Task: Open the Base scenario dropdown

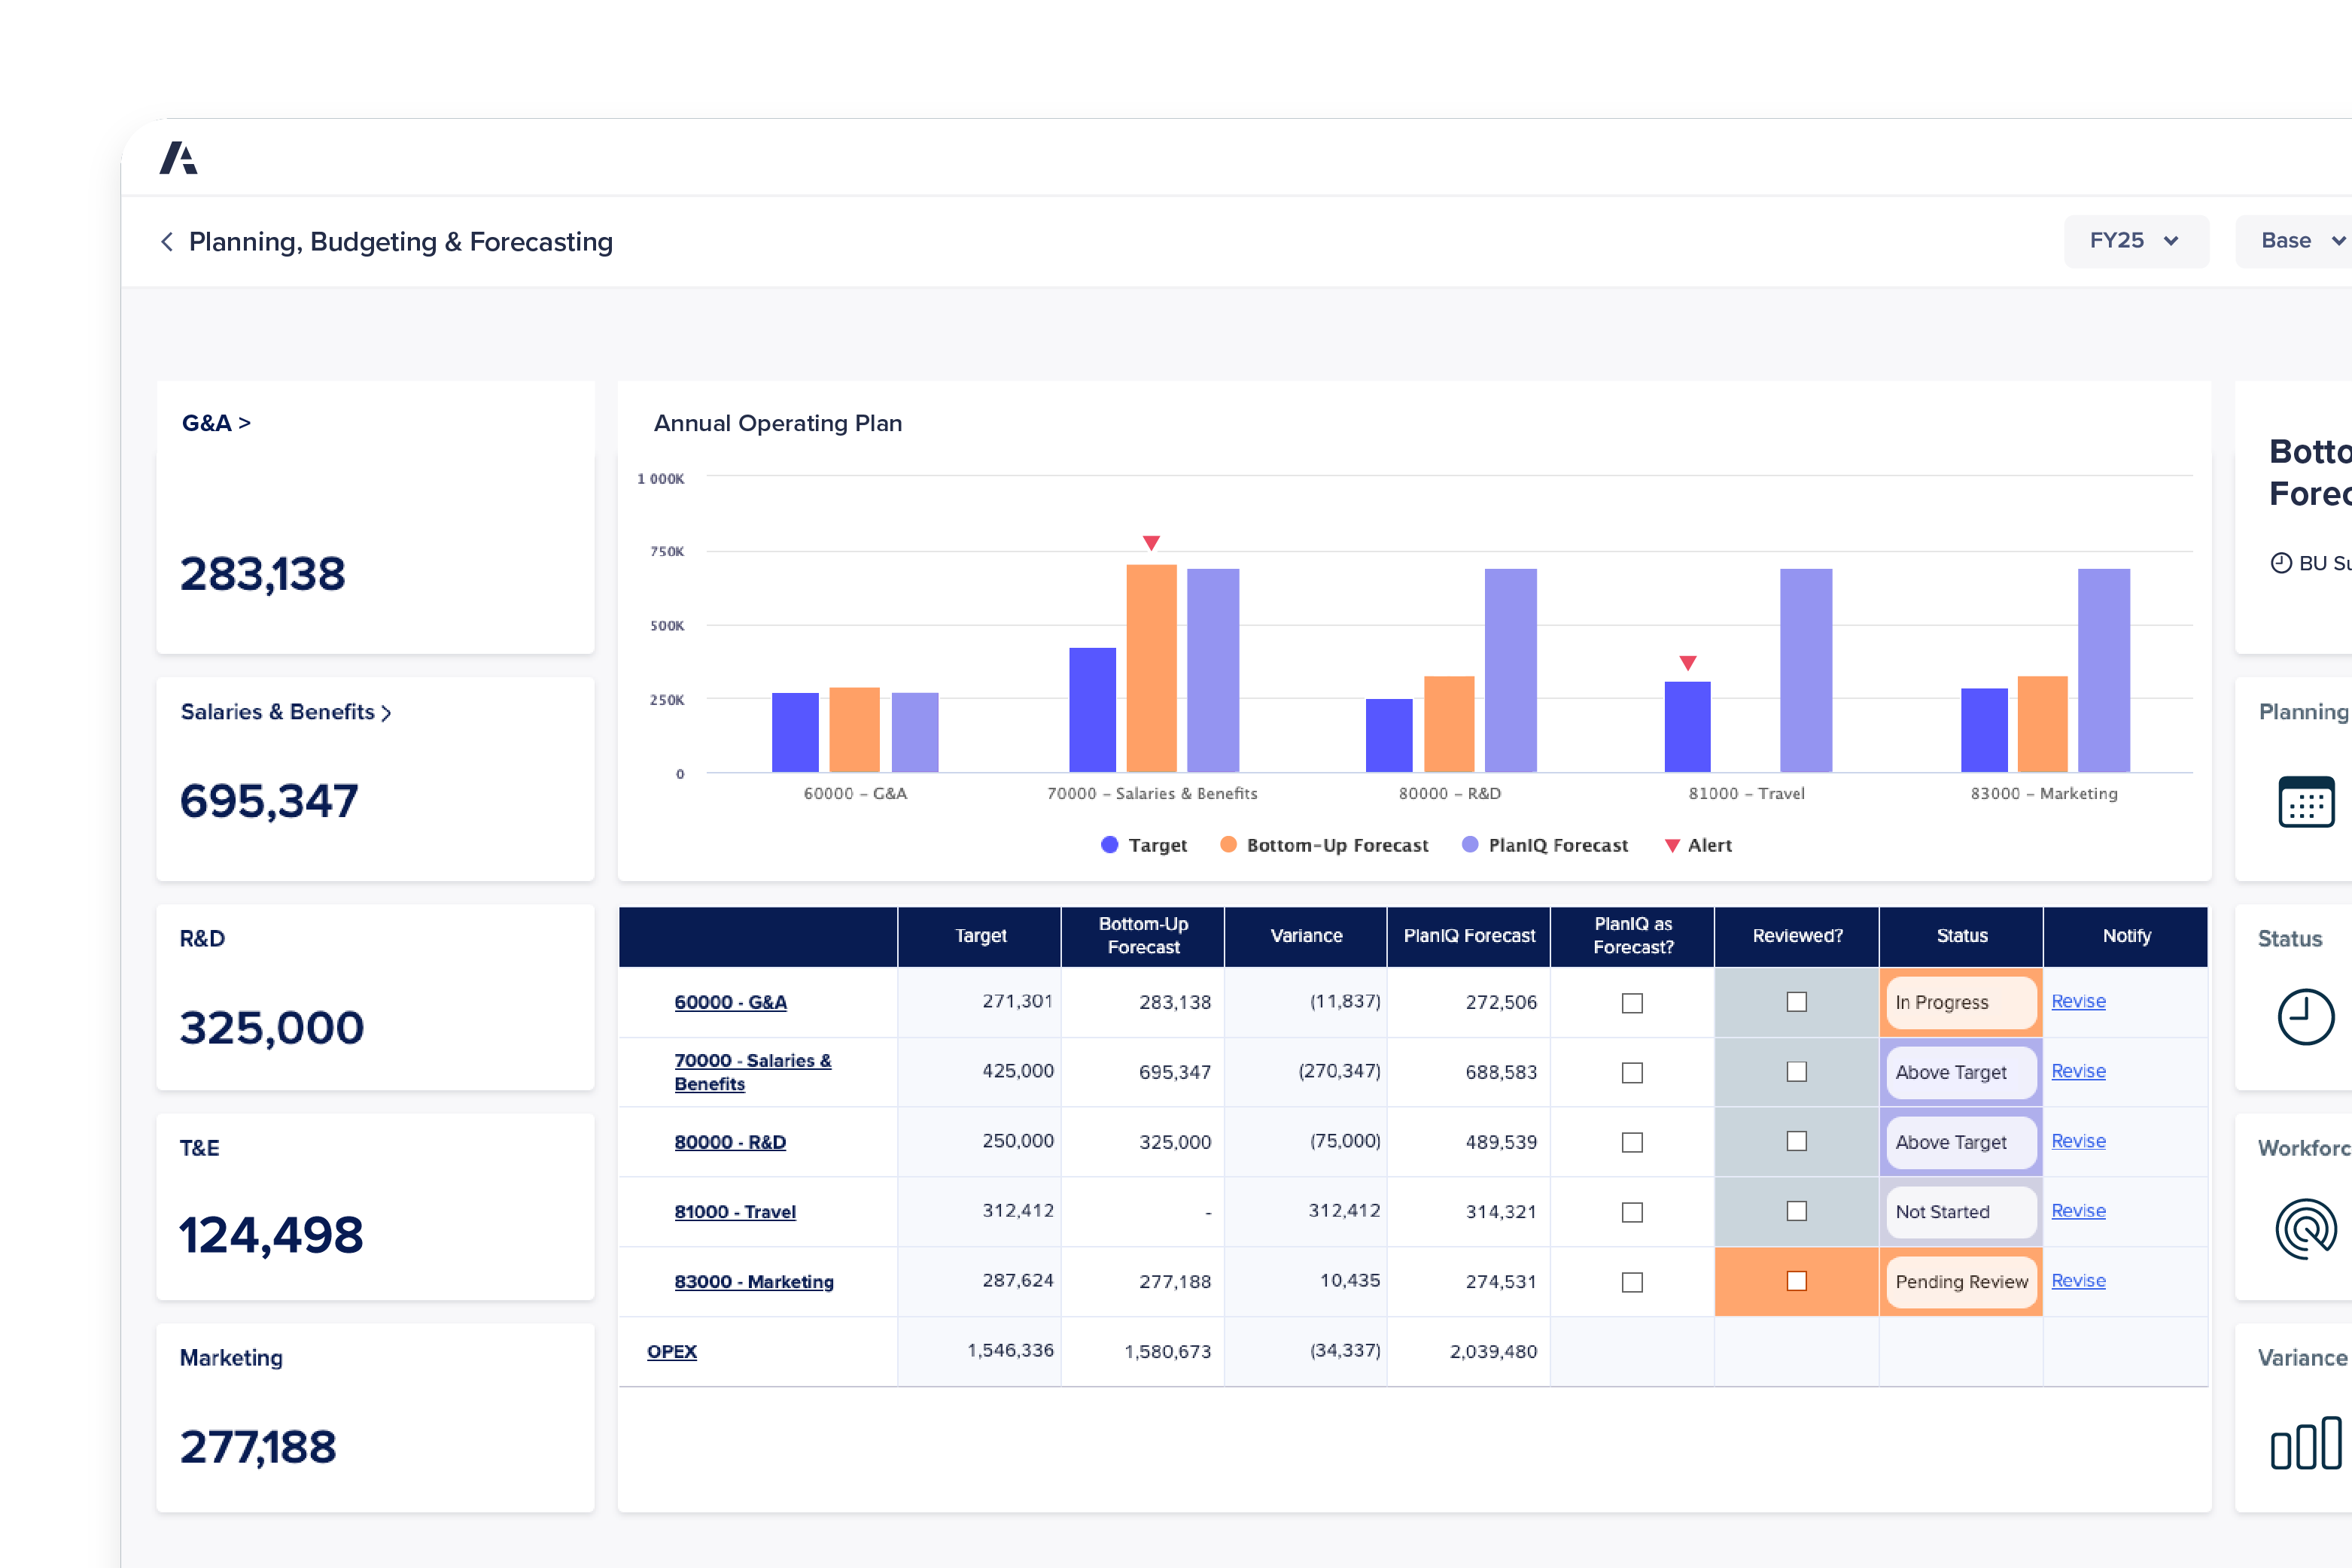Action: tap(2294, 241)
